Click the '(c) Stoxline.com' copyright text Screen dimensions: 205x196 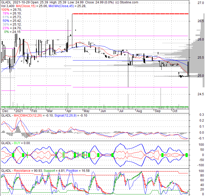point(127,2)
